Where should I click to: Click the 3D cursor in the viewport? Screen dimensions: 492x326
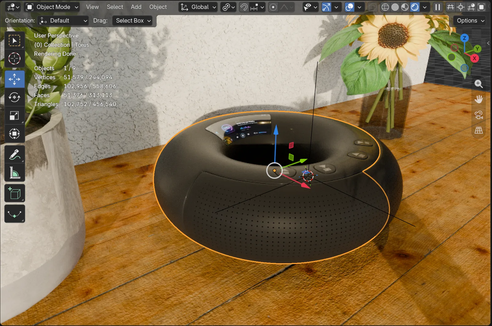[x=308, y=176]
